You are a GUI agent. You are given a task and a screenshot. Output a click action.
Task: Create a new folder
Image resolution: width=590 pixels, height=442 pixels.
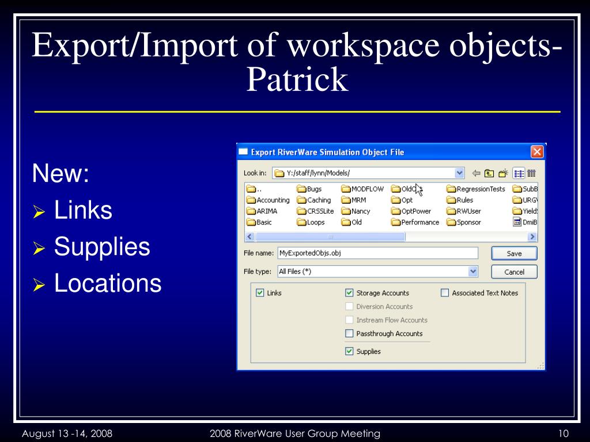point(503,173)
